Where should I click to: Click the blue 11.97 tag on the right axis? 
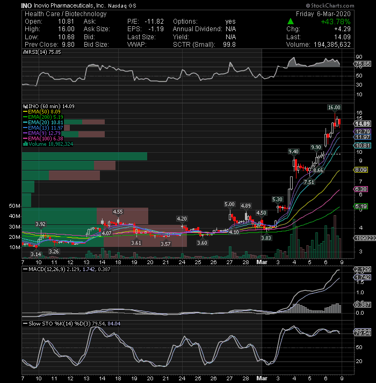click(363, 137)
